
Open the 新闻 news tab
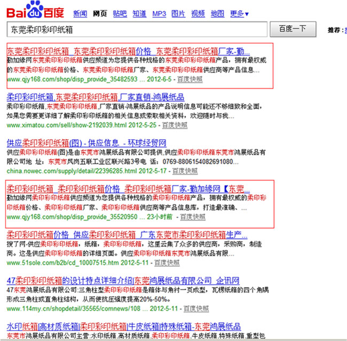(80, 14)
